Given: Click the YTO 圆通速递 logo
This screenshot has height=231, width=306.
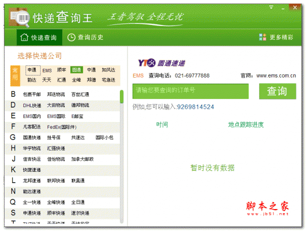Looking at the screenshot, I should pyautogui.click(x=162, y=63).
